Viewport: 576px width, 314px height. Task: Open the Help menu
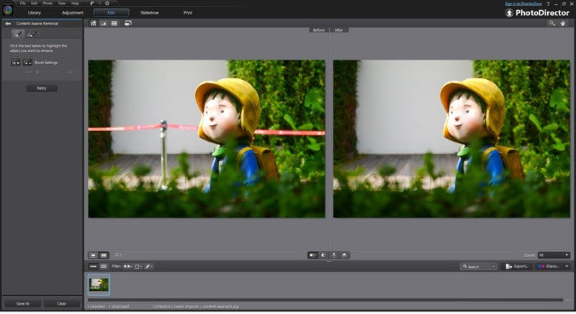click(x=75, y=4)
